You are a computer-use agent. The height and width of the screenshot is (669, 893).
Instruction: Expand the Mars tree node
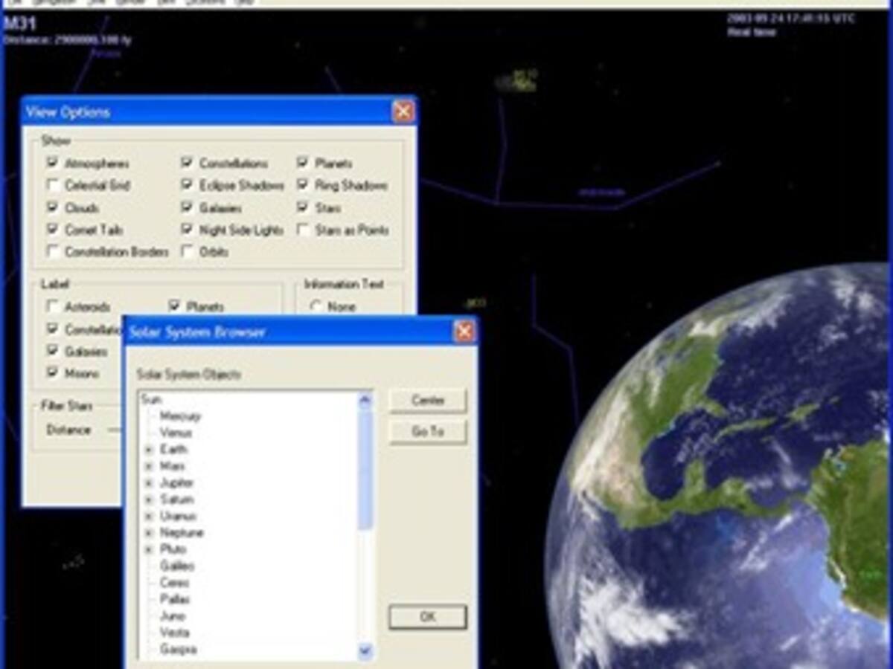[x=149, y=466]
